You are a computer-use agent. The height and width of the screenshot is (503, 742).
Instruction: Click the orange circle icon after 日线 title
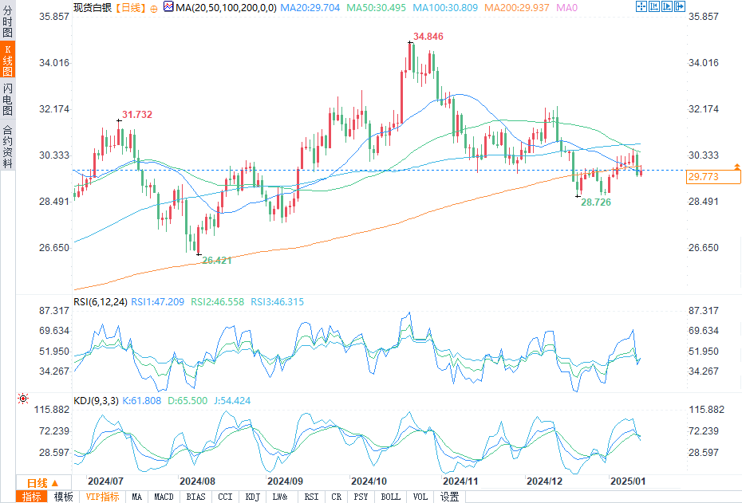click(x=152, y=7)
